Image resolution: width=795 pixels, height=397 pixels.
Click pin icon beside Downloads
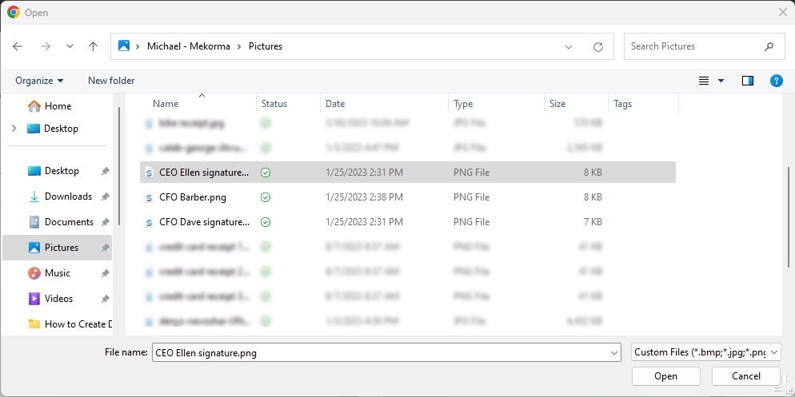click(105, 197)
